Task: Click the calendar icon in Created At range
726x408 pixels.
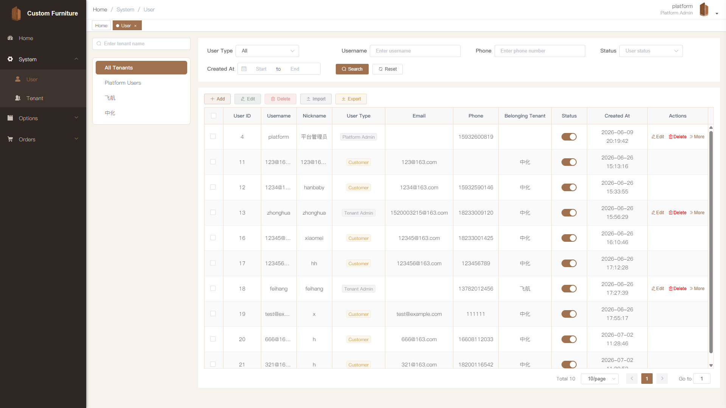Action: tap(244, 69)
